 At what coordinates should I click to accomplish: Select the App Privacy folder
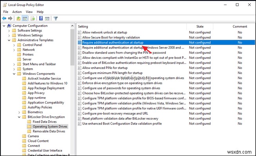point(36,93)
